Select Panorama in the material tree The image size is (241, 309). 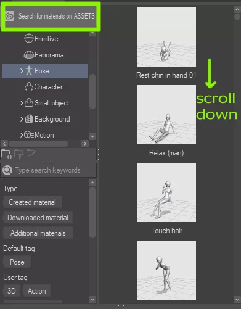pyautogui.click(x=49, y=55)
